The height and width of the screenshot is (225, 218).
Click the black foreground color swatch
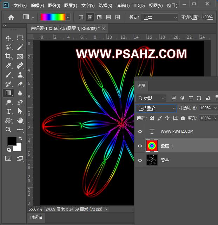(x=12, y=141)
